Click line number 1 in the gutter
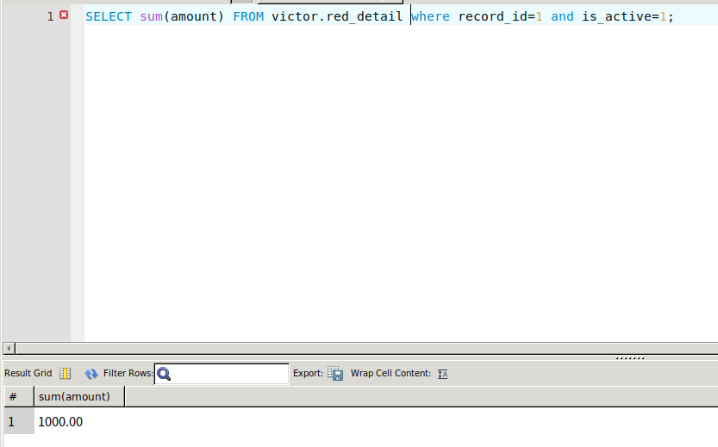This screenshot has height=447, width=718. (50, 16)
